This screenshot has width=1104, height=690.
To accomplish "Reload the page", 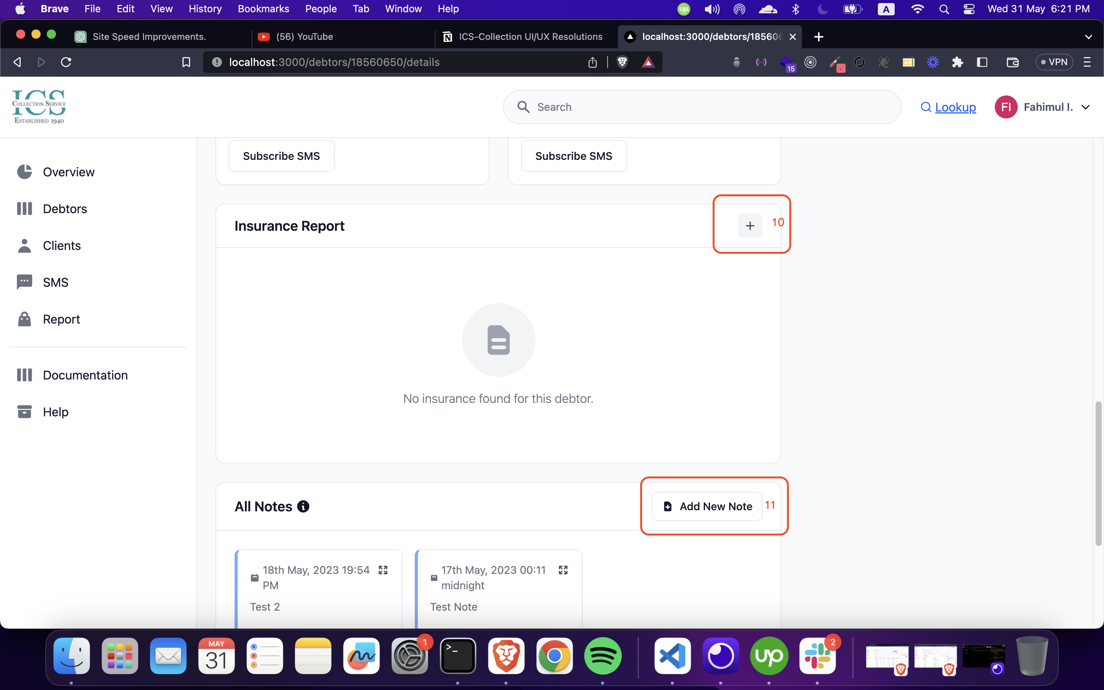I will click(66, 62).
